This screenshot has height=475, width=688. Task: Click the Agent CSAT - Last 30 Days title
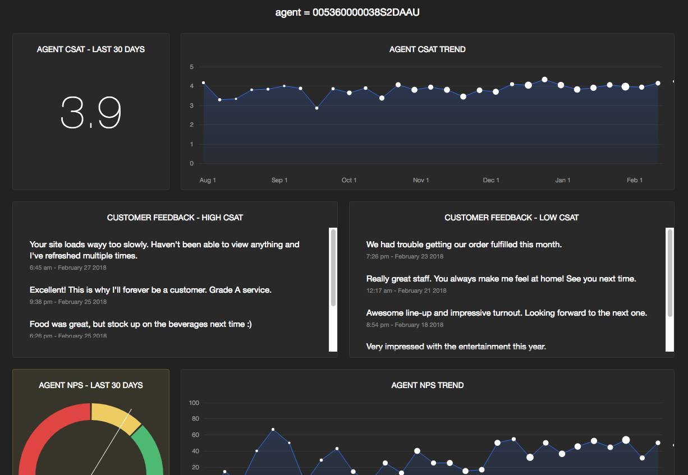pos(91,49)
